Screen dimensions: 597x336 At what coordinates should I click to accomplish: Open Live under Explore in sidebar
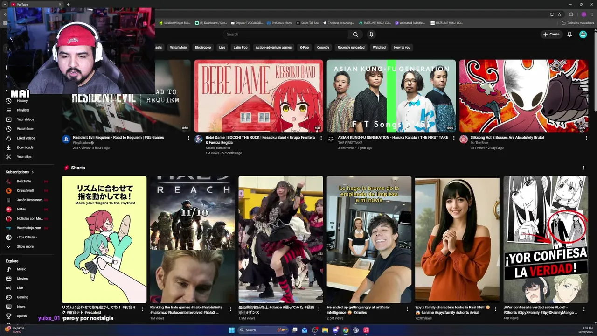[x=20, y=288]
